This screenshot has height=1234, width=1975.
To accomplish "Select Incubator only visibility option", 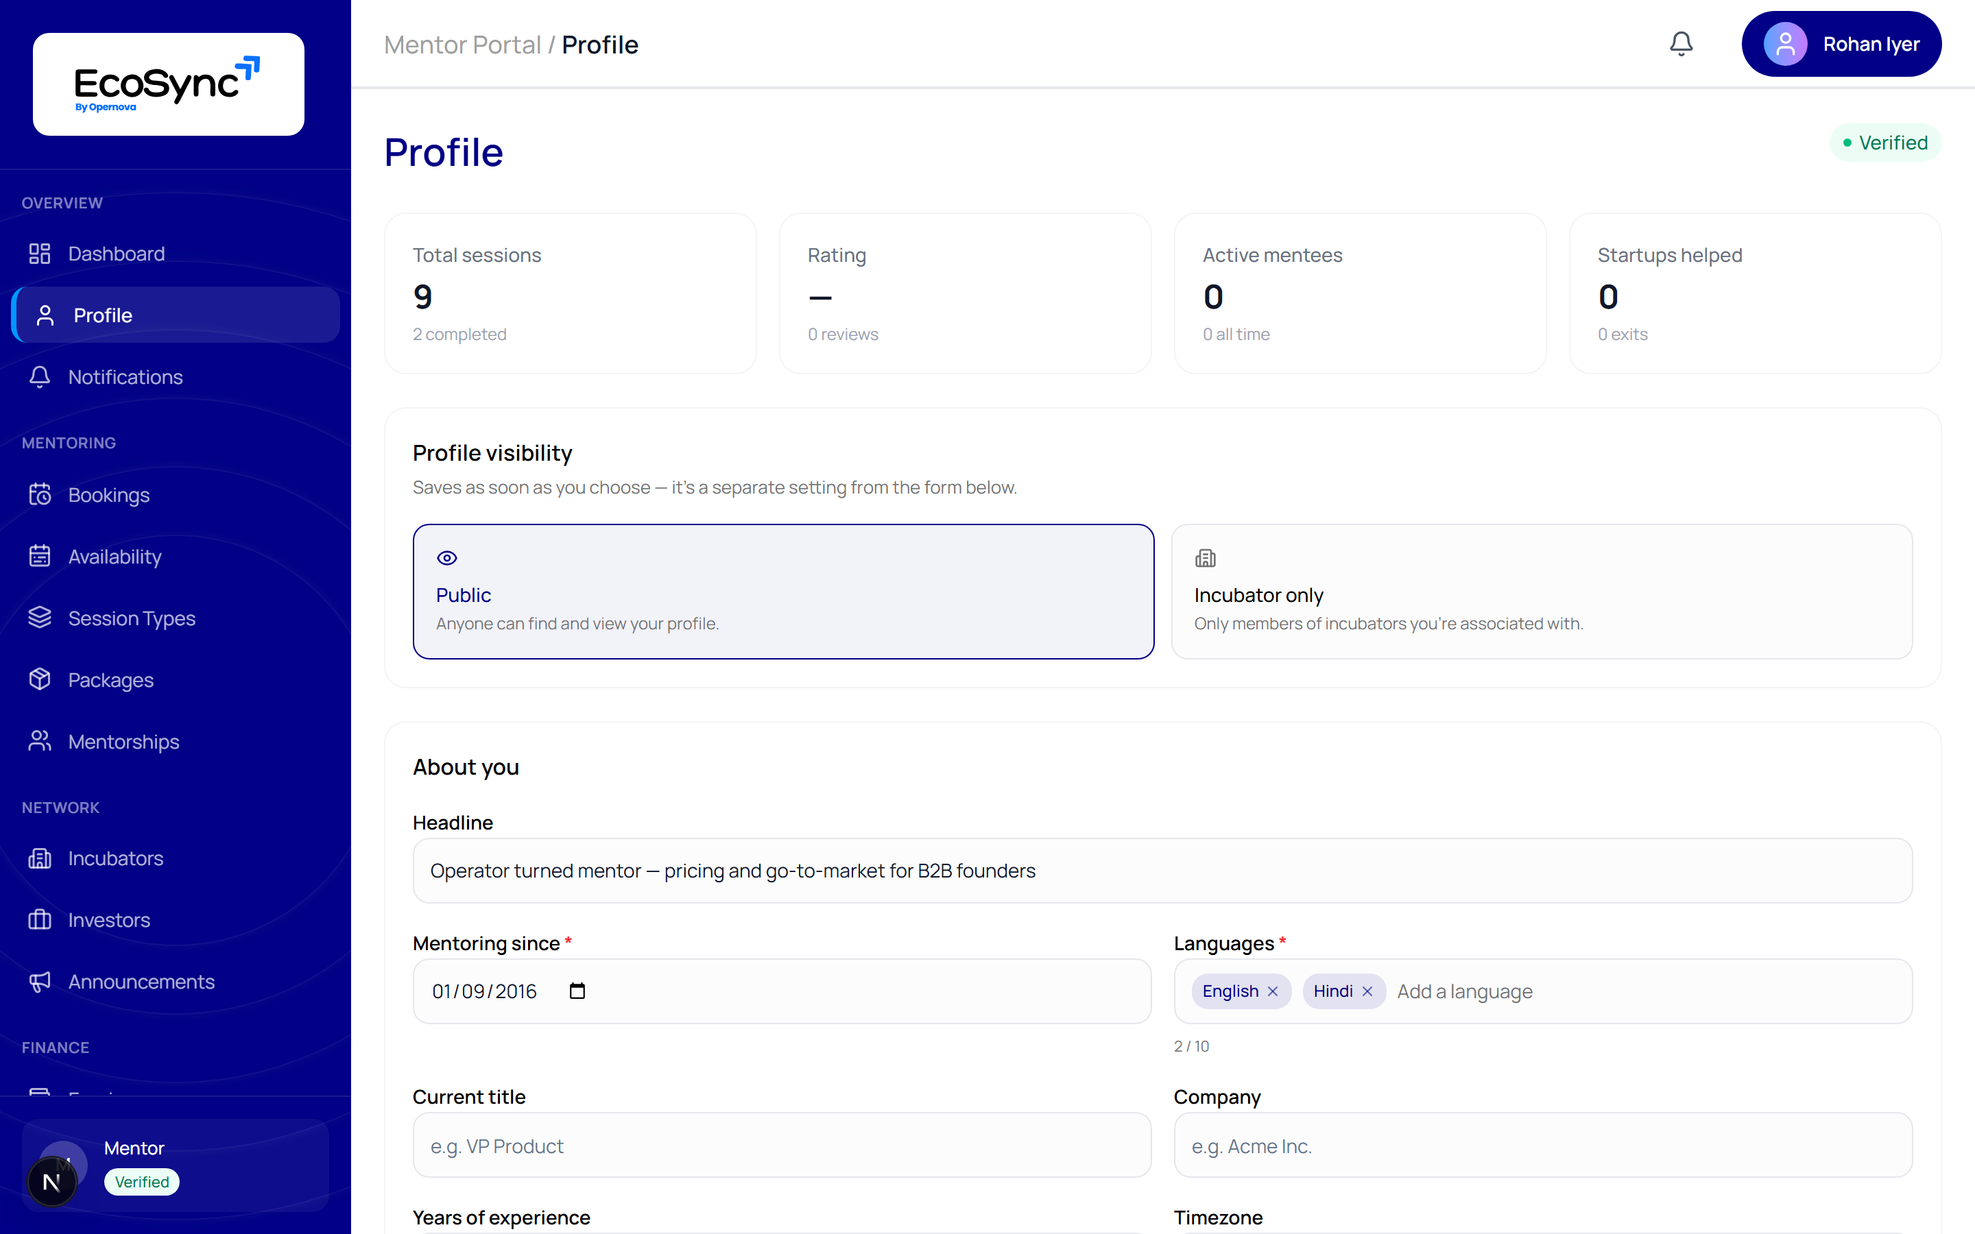I will click(1542, 592).
